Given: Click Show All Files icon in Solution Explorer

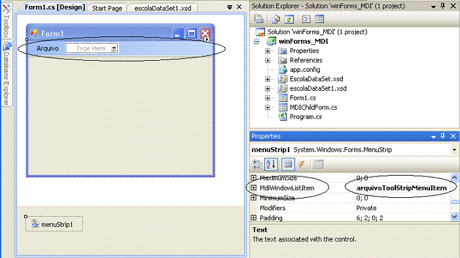Looking at the screenshot, I should pyautogui.click(x=275, y=19).
